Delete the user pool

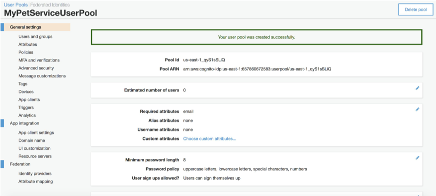pyautogui.click(x=416, y=9)
